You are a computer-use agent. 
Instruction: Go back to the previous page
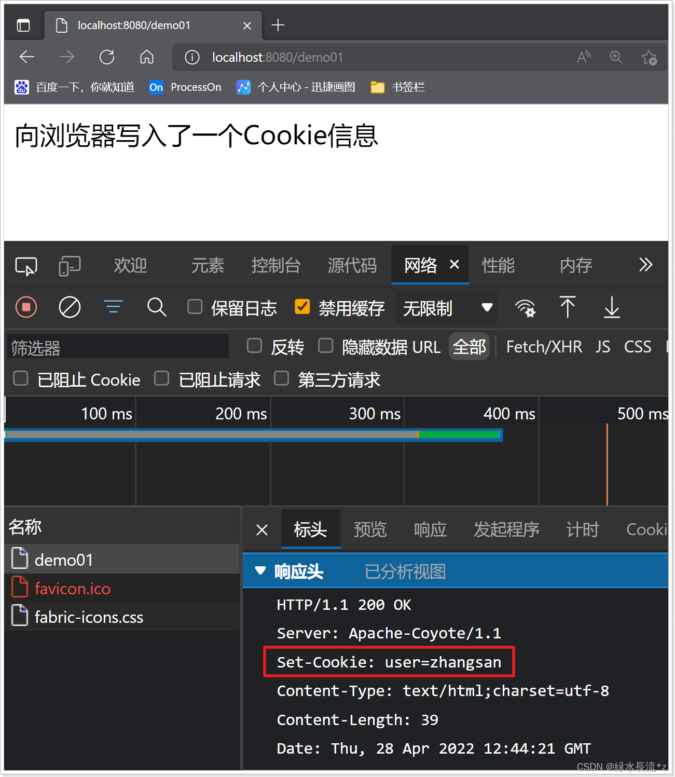click(x=27, y=57)
